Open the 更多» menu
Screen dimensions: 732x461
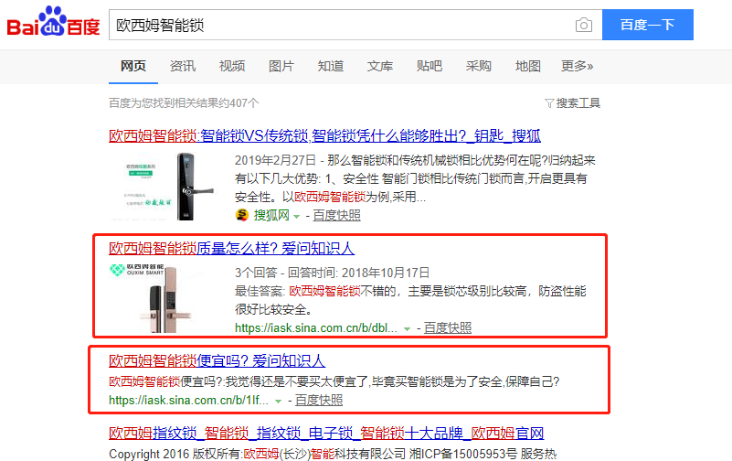click(577, 66)
